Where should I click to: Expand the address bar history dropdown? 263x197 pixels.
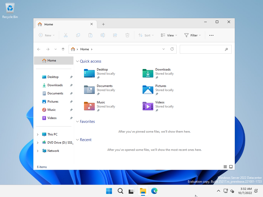tap(164, 49)
